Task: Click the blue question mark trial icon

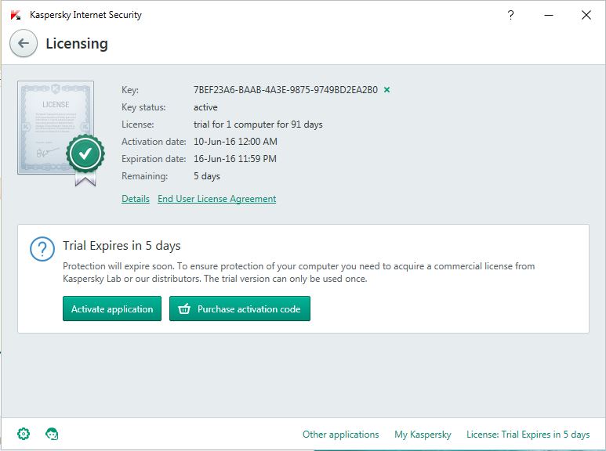Action: [x=42, y=249]
